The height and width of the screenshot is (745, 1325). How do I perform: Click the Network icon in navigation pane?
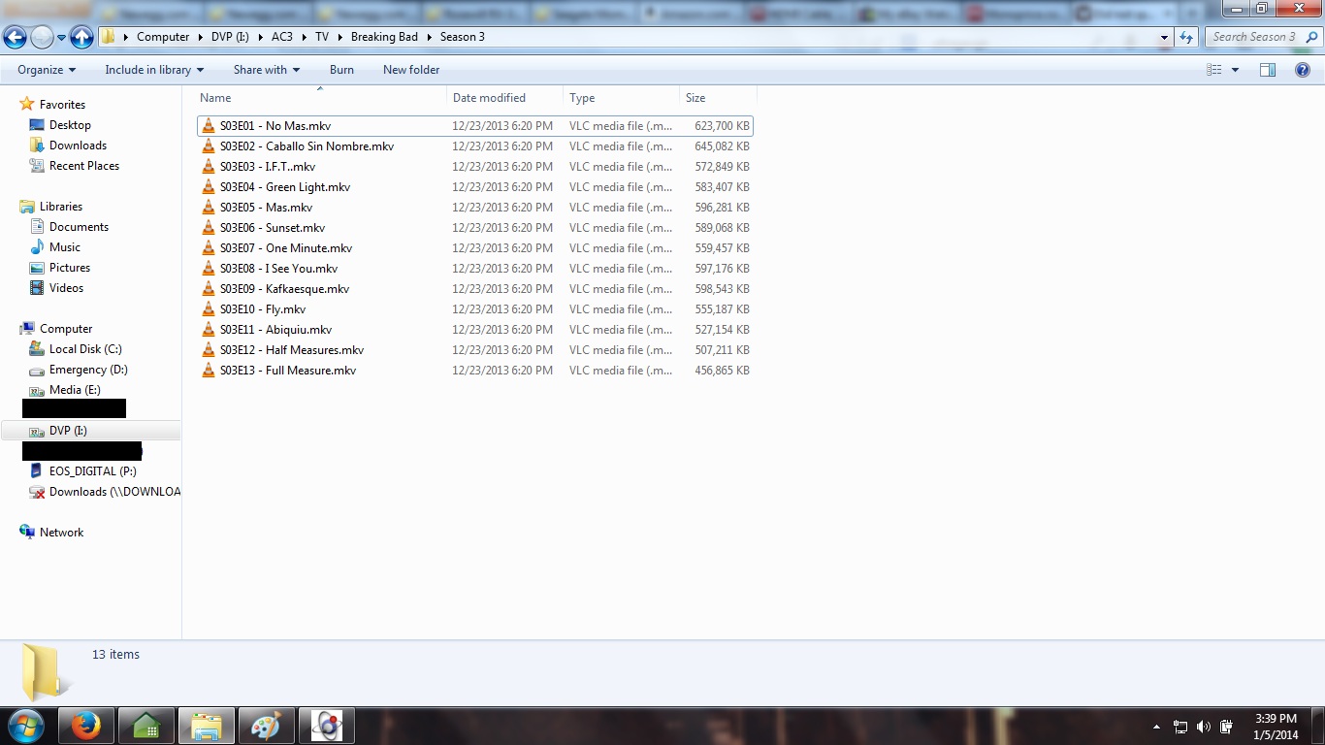pyautogui.click(x=27, y=533)
